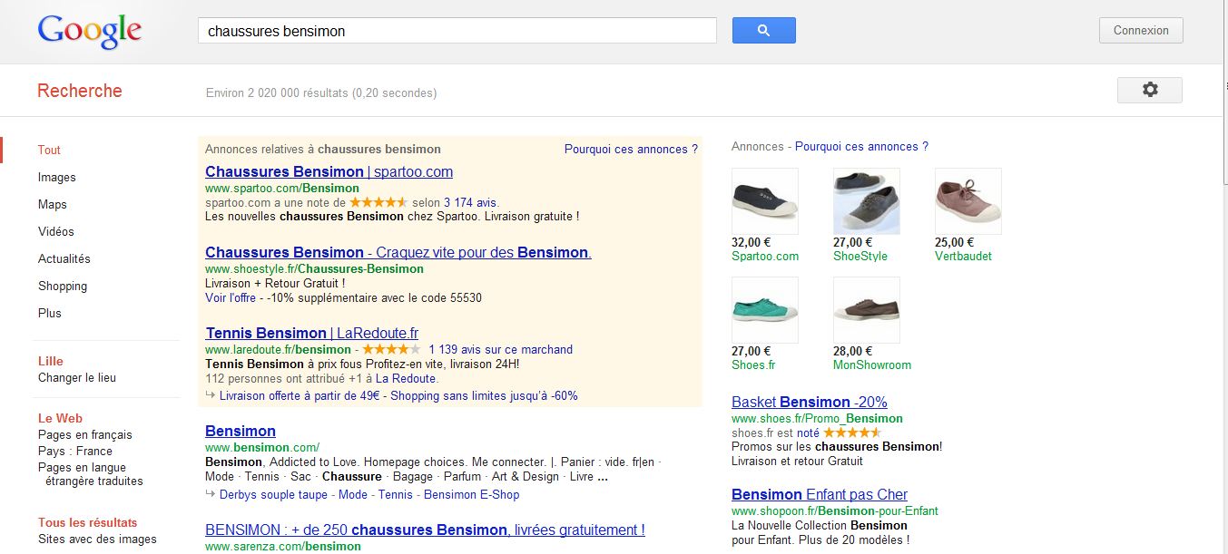This screenshot has width=1228, height=554.
Task: Click the noté rating link for shoes.fr
Action: tap(808, 433)
